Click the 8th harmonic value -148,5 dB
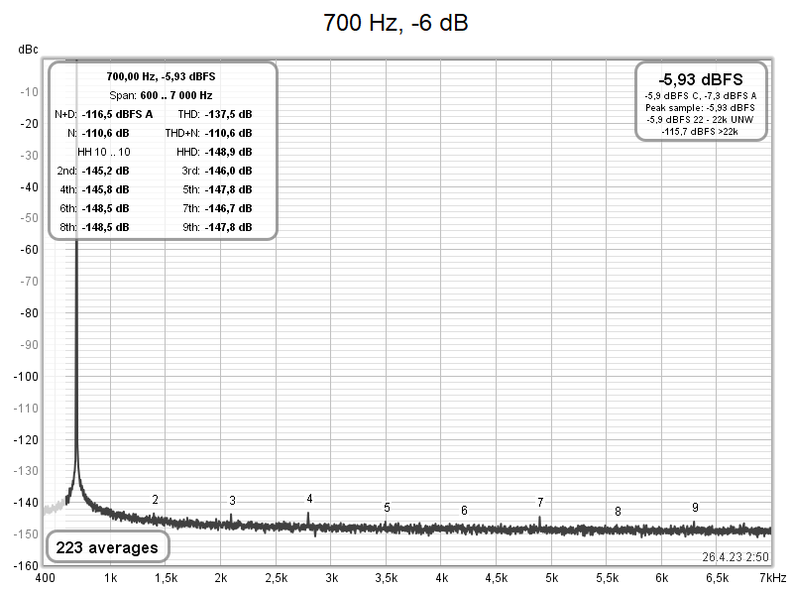 (106, 227)
